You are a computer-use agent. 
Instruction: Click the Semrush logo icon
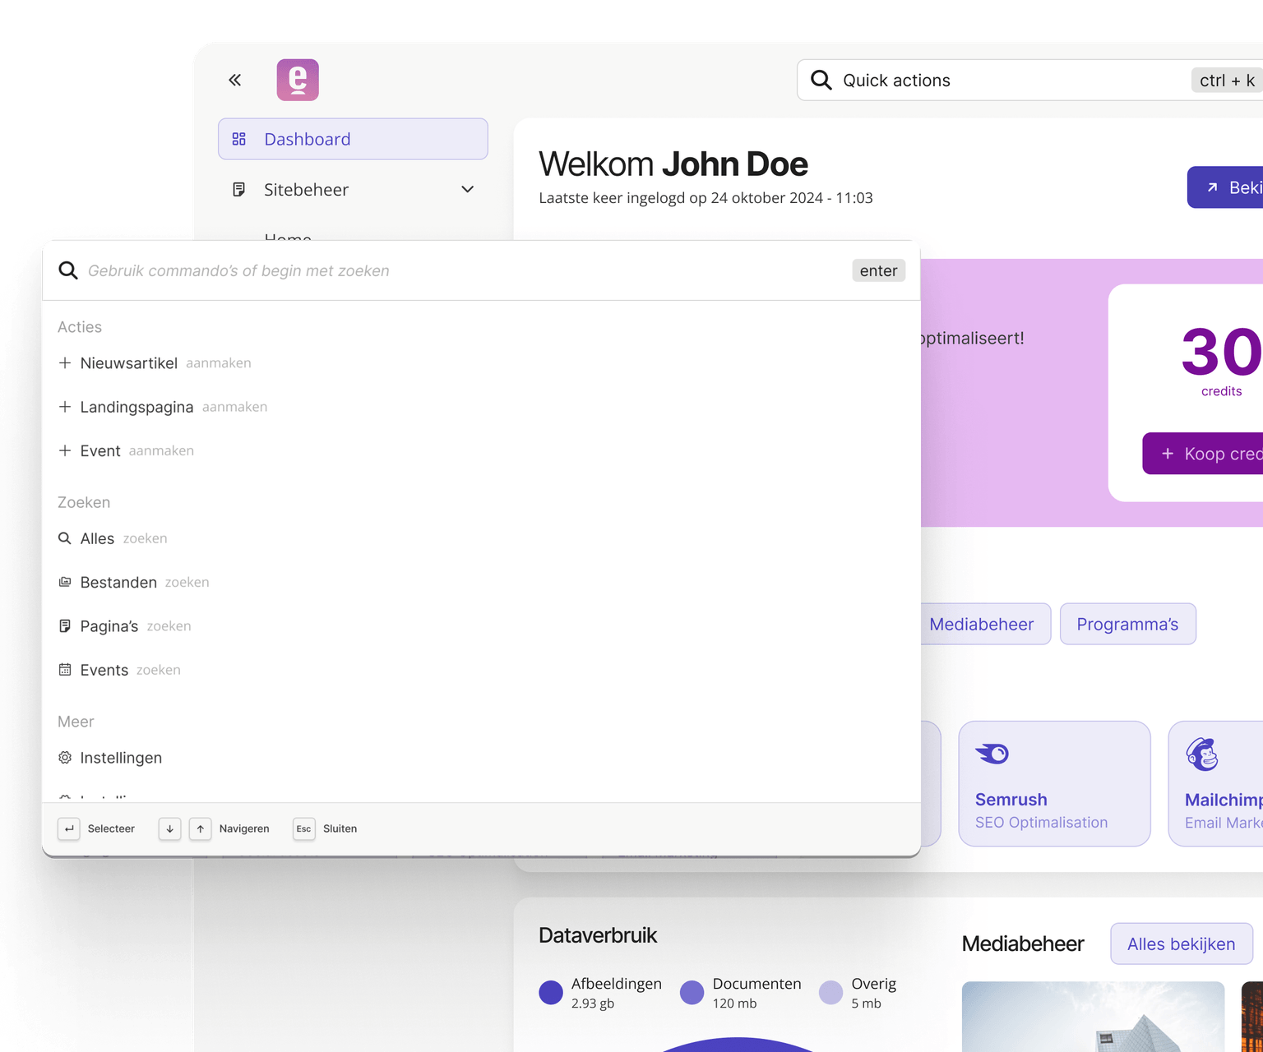(992, 754)
